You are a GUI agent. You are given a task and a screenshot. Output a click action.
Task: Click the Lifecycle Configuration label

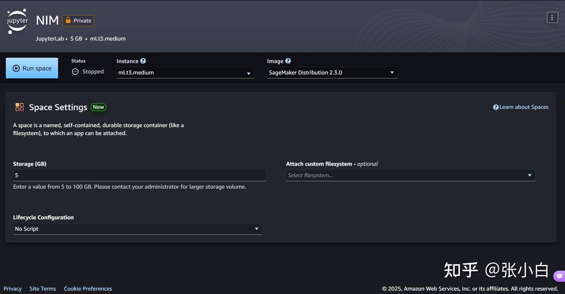[44, 218]
